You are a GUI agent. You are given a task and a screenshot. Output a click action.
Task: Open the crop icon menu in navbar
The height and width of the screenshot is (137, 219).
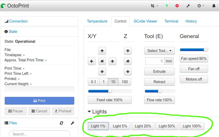pos(154,6)
